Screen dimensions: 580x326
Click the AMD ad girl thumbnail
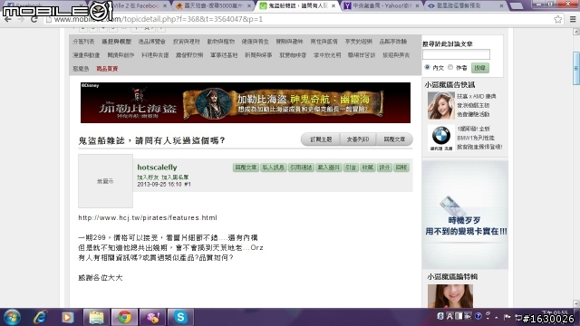[x=441, y=106]
